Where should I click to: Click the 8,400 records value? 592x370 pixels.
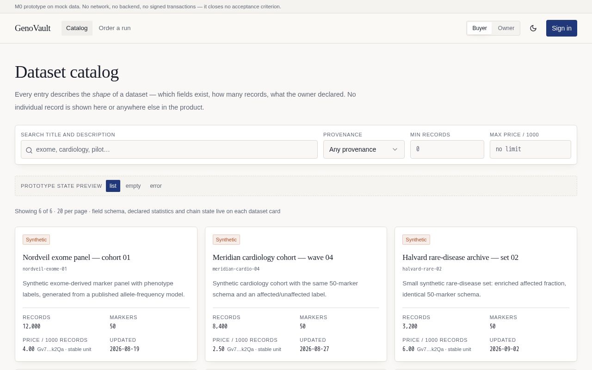tap(220, 326)
